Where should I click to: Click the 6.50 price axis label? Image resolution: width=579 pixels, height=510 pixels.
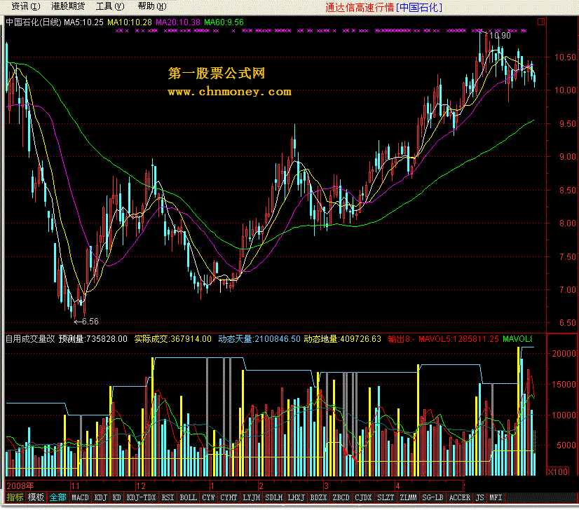(567, 323)
